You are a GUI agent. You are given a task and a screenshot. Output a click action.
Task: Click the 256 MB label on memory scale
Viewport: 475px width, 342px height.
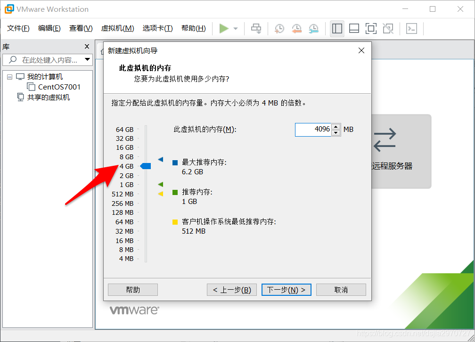tap(123, 204)
